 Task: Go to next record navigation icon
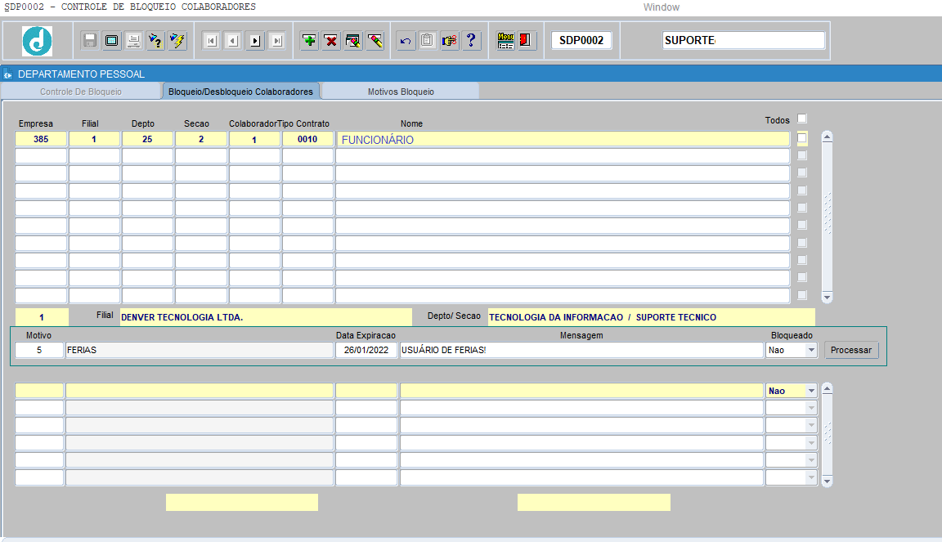(x=255, y=41)
